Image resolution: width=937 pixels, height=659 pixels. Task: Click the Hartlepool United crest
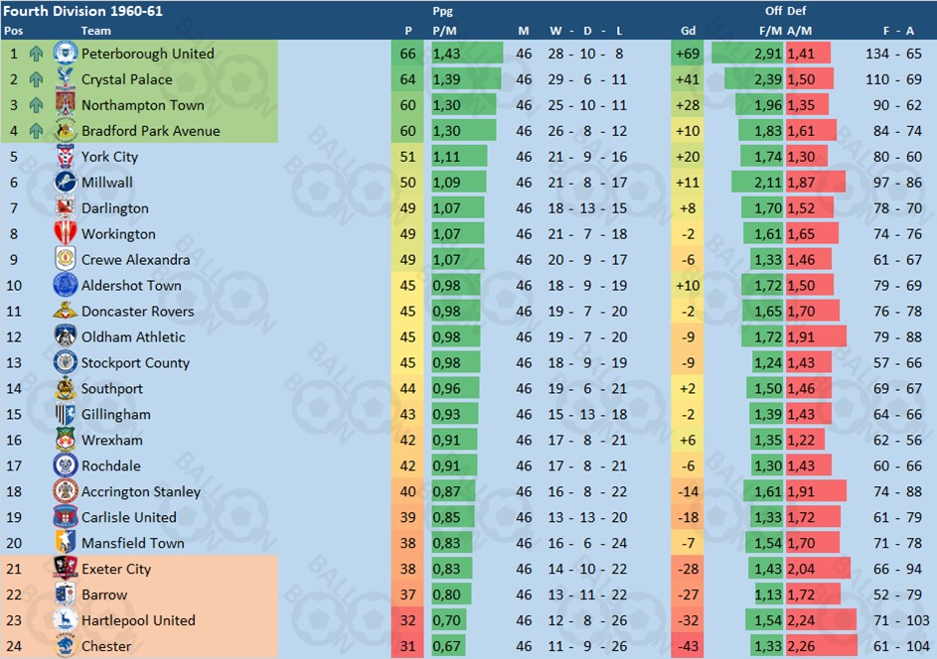pos(66,619)
